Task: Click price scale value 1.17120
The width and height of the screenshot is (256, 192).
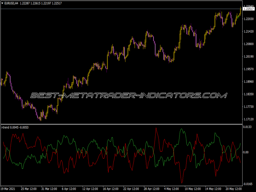Action: tap(249, 119)
